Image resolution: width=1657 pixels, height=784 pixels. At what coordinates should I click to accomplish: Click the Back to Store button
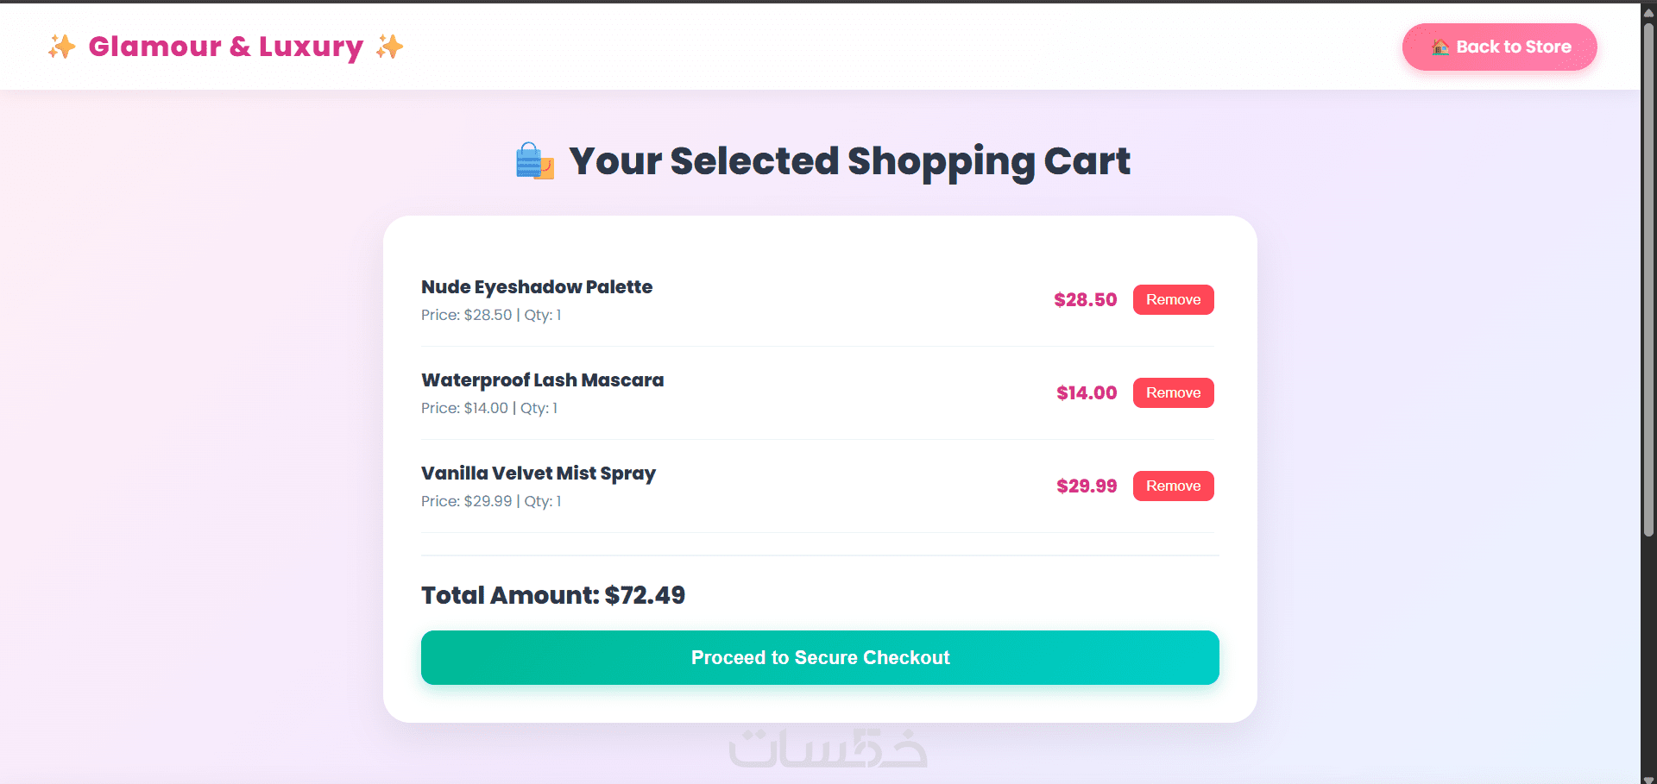click(x=1499, y=47)
